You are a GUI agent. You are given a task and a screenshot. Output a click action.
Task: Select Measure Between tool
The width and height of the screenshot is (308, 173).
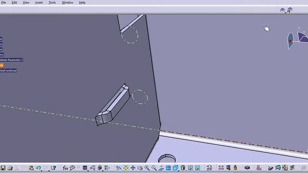[x=221, y=168]
